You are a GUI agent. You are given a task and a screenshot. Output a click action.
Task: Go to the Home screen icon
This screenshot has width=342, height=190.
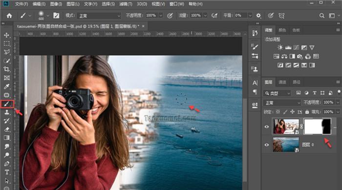pos(9,16)
